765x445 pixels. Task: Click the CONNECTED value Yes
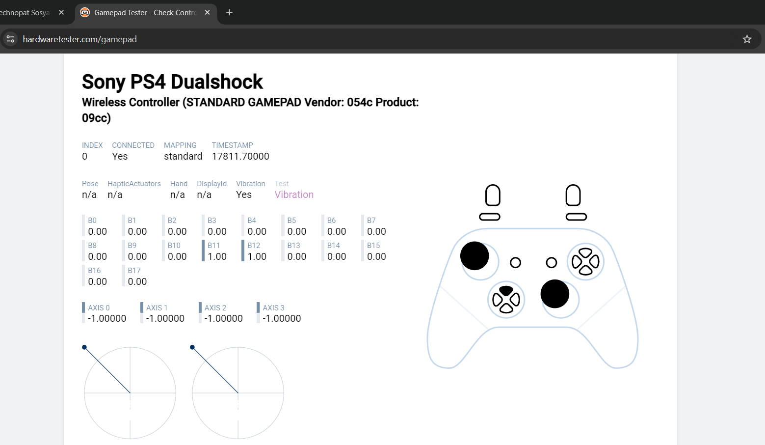click(x=120, y=156)
